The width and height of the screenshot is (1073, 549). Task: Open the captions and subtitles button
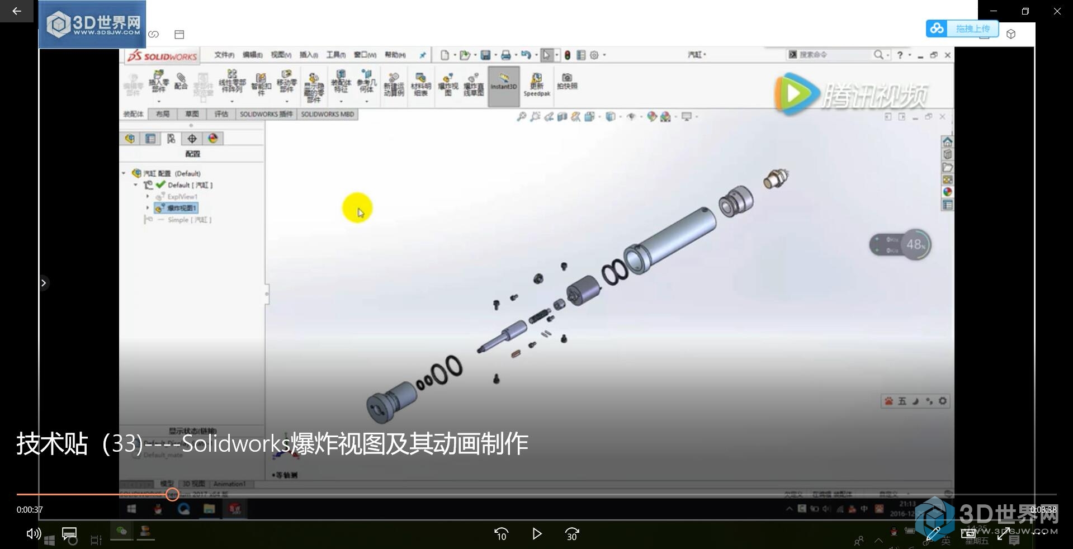coord(69,534)
